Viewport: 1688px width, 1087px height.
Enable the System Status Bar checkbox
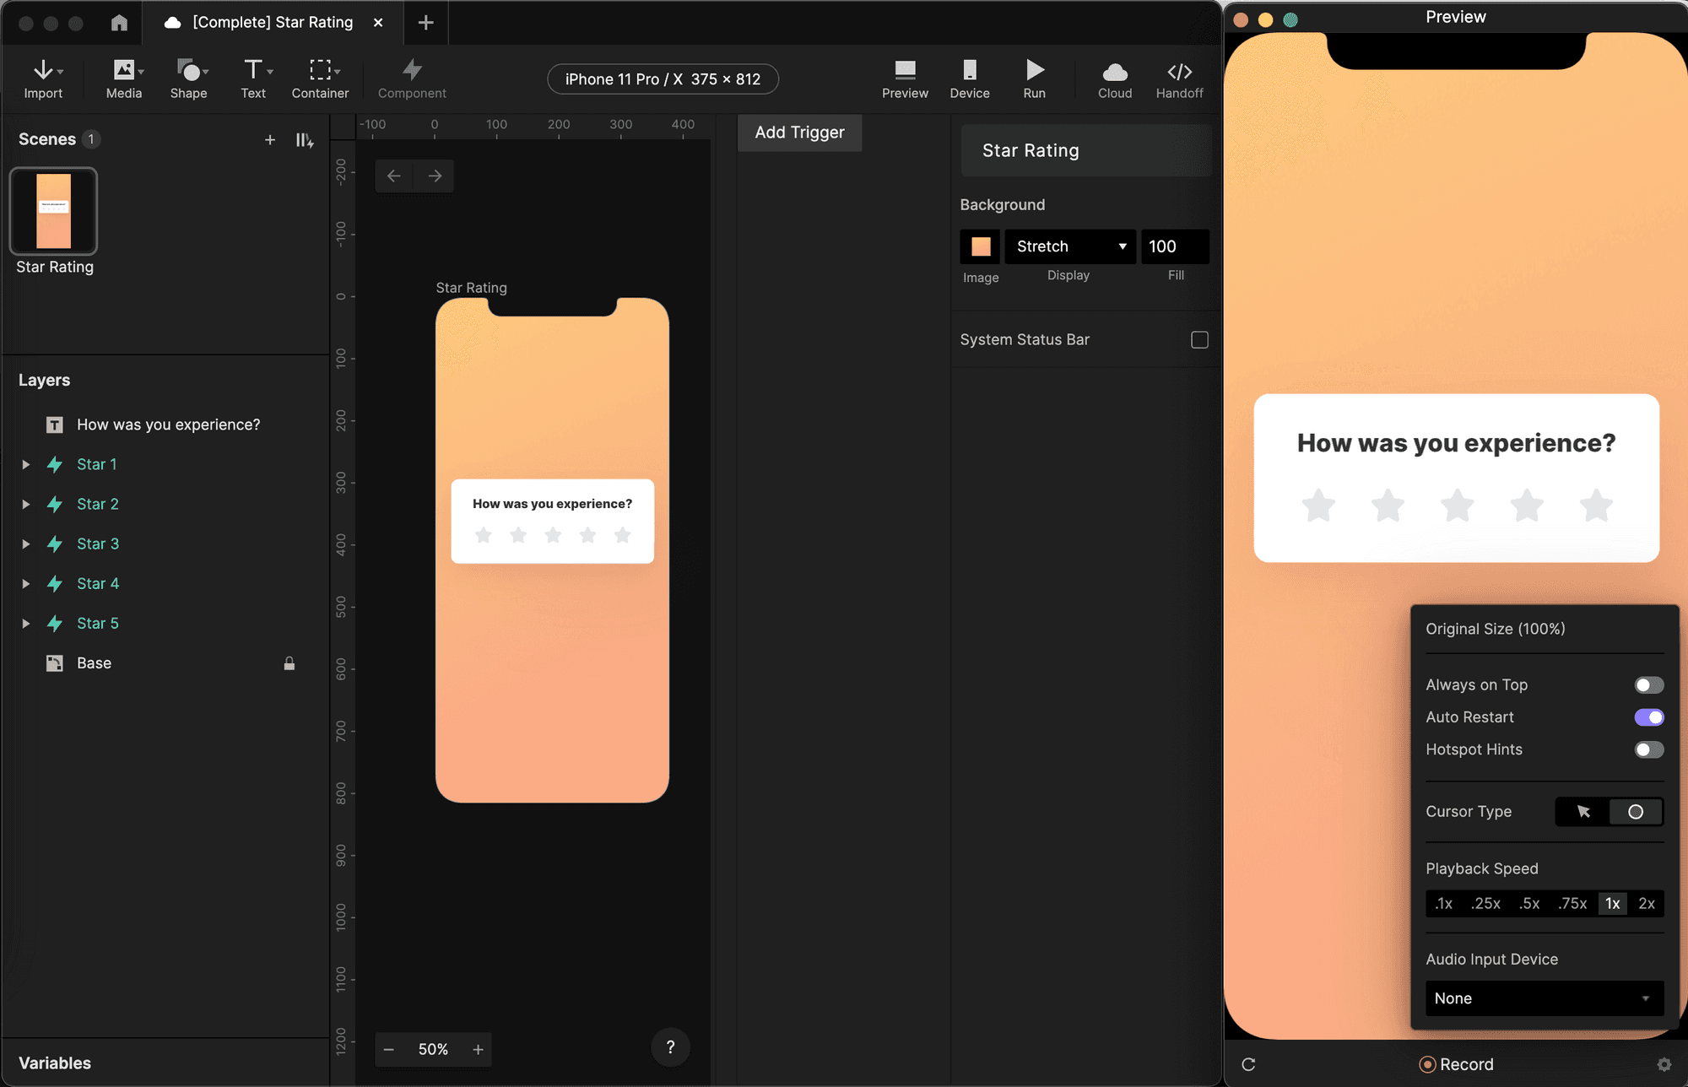[x=1199, y=339]
